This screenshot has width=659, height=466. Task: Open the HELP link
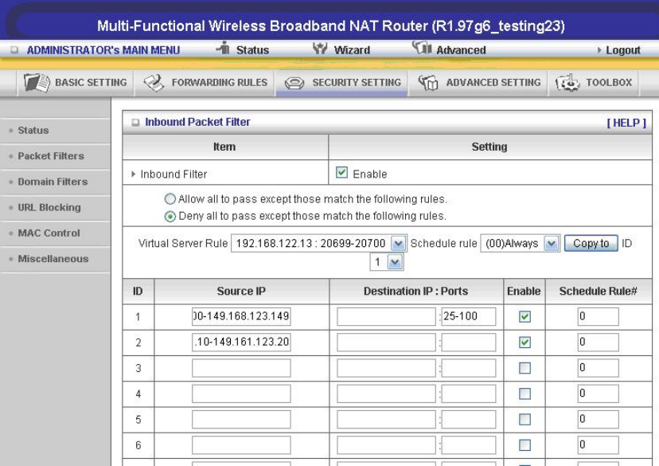(626, 123)
